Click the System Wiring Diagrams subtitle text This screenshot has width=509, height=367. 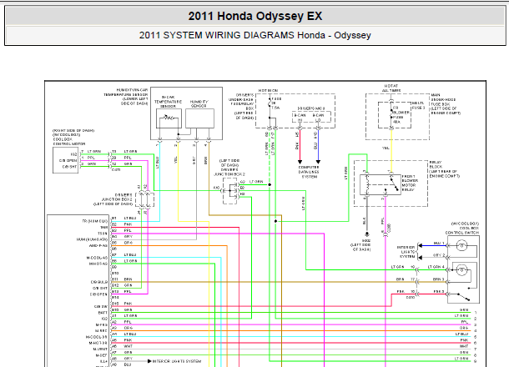click(255, 35)
